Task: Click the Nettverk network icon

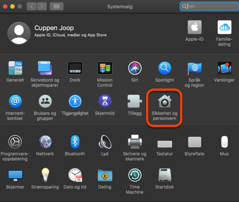Action: coord(45,142)
